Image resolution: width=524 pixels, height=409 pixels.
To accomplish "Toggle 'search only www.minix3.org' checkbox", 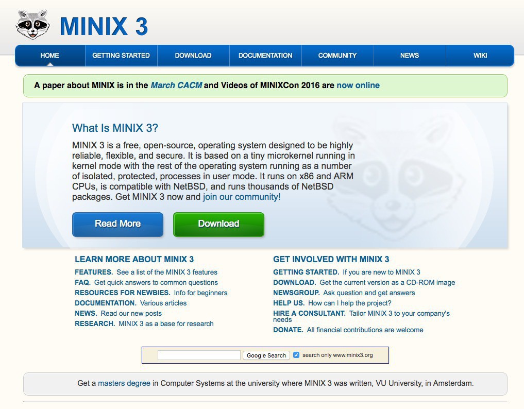I will point(296,355).
